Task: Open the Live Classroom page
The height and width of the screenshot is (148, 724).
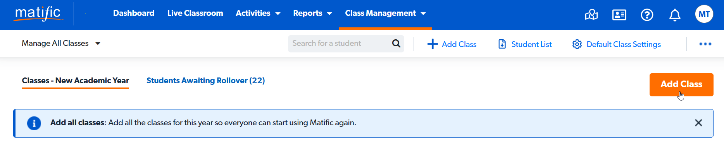Action: pyautogui.click(x=195, y=13)
